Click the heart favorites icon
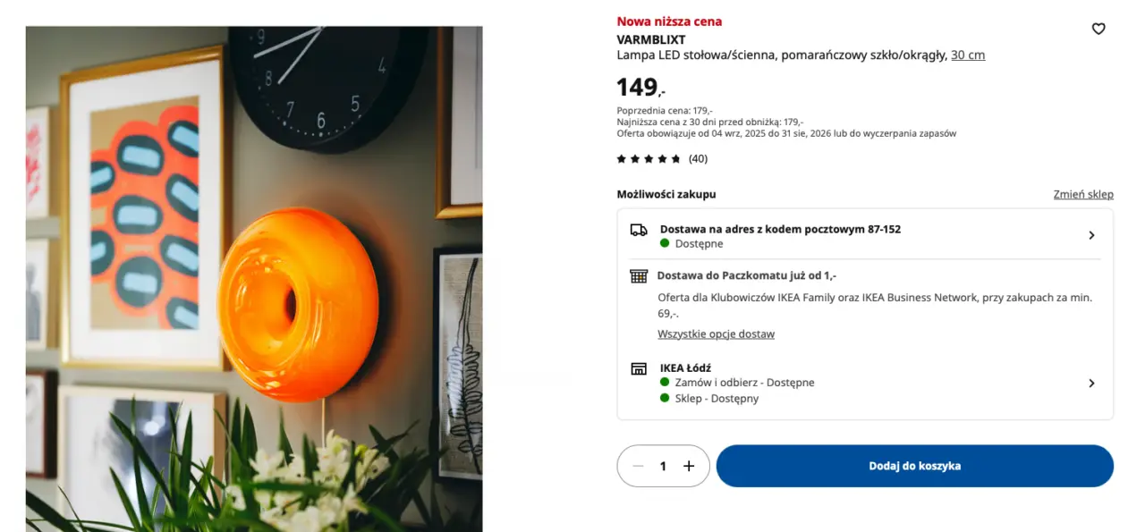1145x532 pixels. click(1098, 29)
